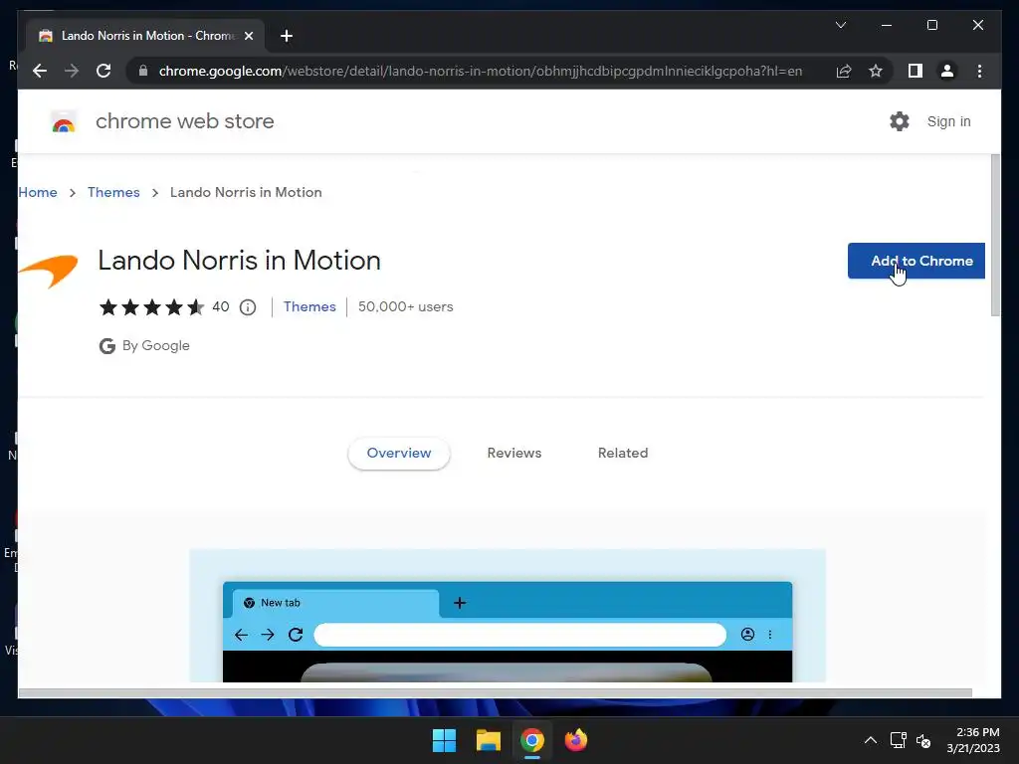The image size is (1019, 764).
Task: Open the network status tray icon
Action: tap(899, 740)
